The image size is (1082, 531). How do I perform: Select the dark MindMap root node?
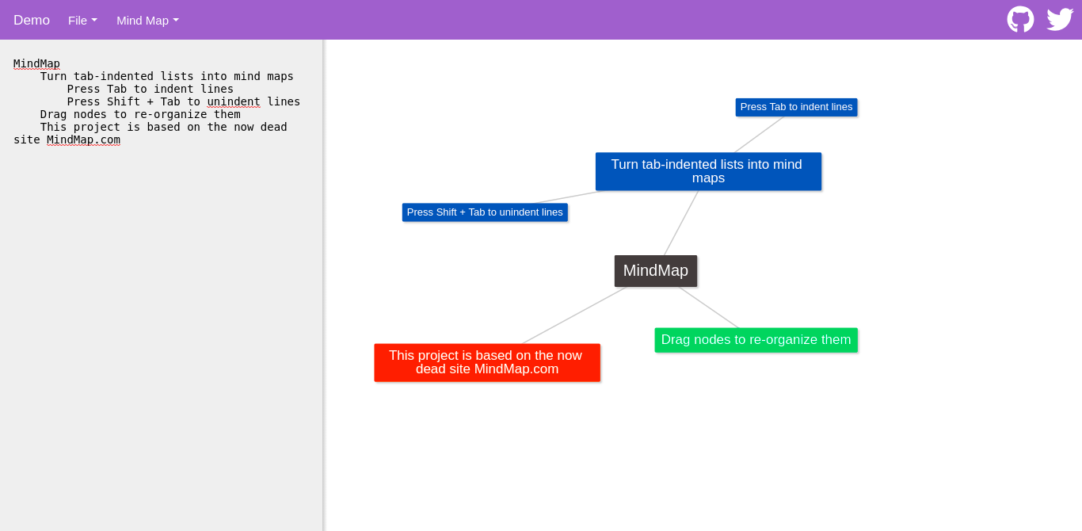(655, 270)
